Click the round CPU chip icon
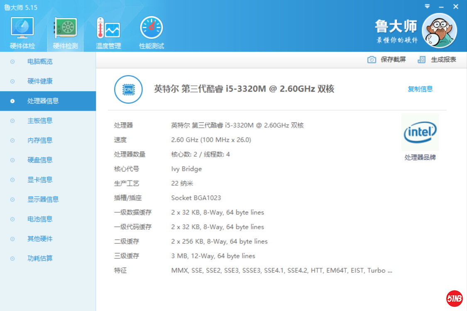This screenshot has width=467, height=311. [x=128, y=89]
